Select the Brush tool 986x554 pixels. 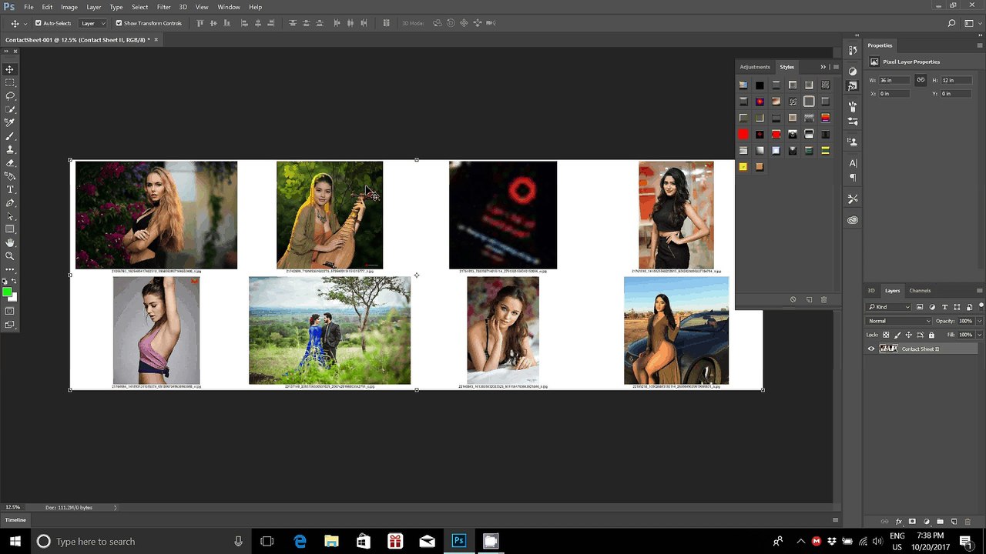point(10,136)
